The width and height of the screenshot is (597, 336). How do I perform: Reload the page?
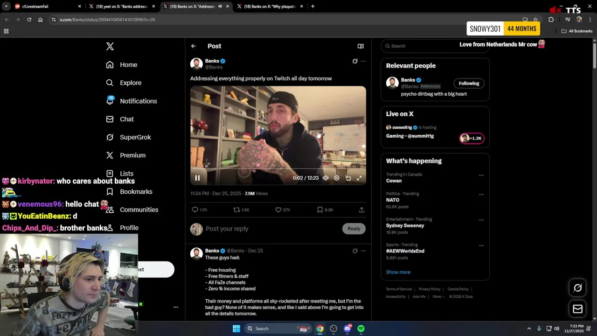coord(29,20)
